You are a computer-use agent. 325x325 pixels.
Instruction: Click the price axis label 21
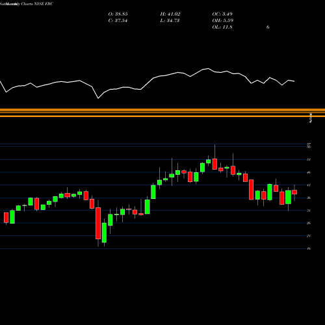pyautogui.click(x=309, y=236)
